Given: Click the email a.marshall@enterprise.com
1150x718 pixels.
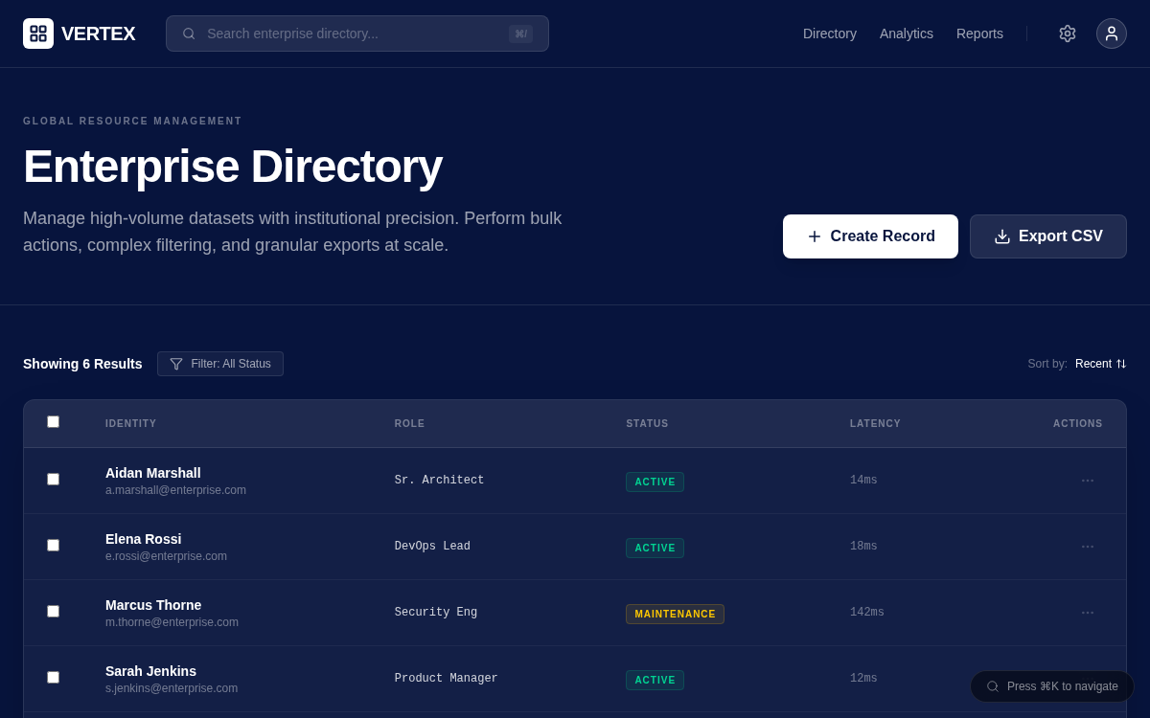Looking at the screenshot, I should 175,490.
